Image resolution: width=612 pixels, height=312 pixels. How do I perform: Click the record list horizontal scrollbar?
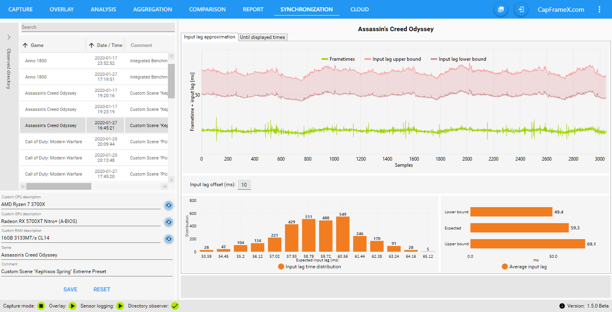point(59,187)
